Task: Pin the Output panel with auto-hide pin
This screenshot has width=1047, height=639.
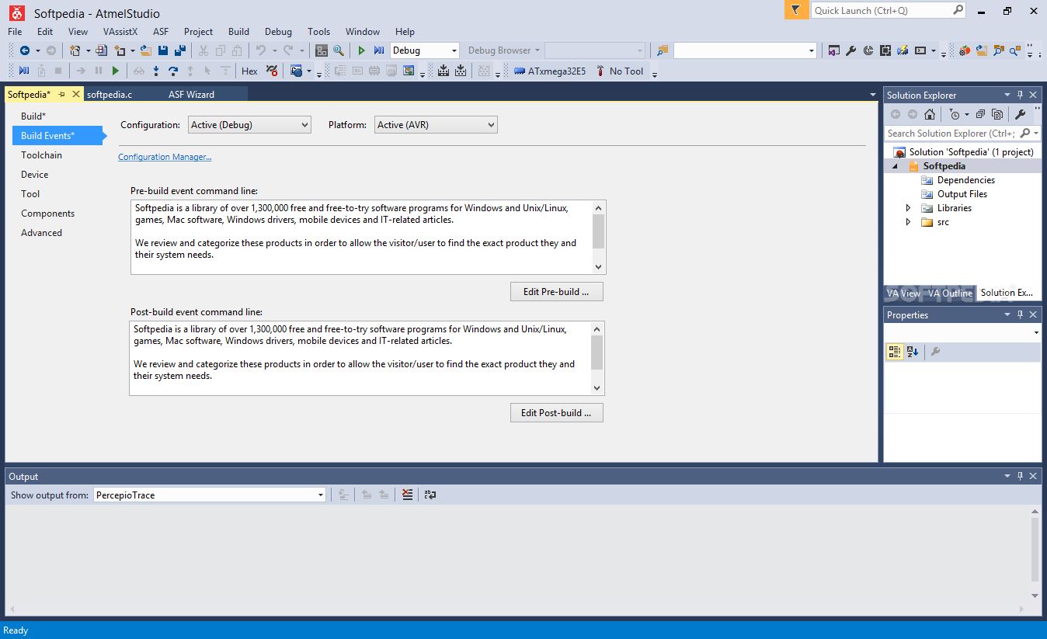Action: (1020, 476)
